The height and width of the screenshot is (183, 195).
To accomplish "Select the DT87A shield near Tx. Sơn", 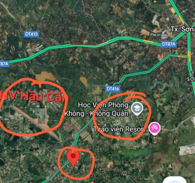I will [169, 44].
